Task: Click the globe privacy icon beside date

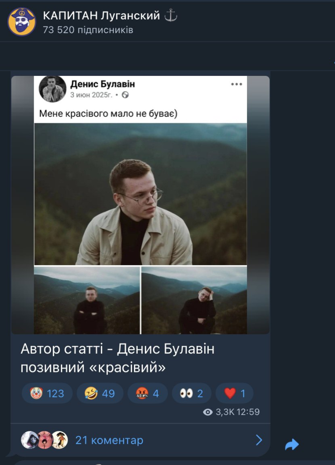Action: tap(126, 95)
